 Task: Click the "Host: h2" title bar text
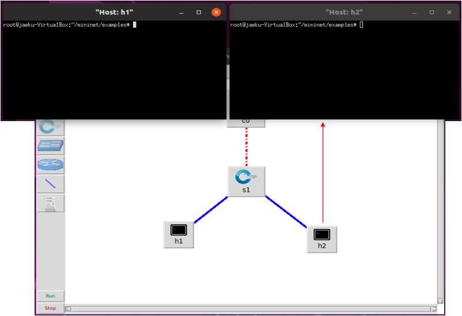(344, 12)
